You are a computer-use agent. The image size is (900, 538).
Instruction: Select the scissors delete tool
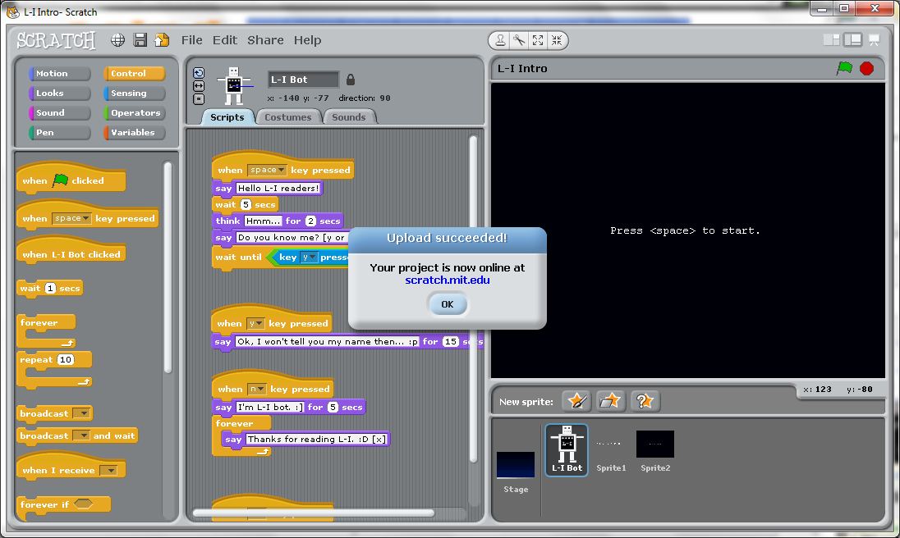click(519, 40)
